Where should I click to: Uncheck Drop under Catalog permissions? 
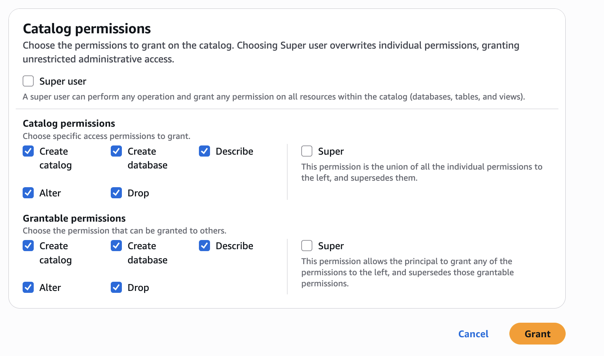tap(117, 193)
